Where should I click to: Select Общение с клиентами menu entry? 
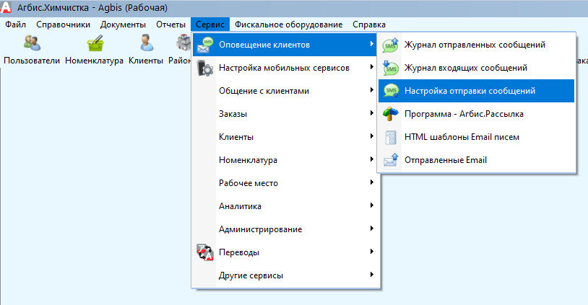pyautogui.click(x=285, y=91)
